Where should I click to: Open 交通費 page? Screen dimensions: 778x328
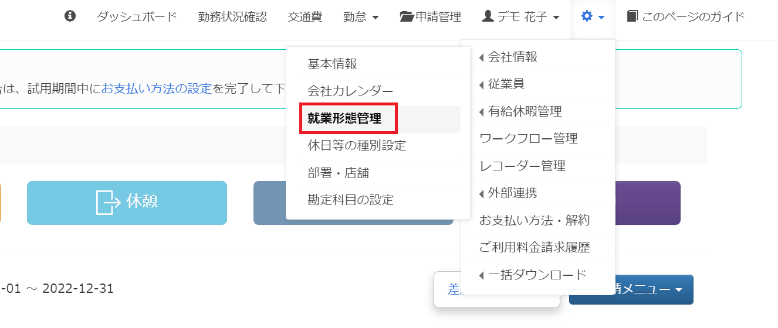(x=305, y=17)
